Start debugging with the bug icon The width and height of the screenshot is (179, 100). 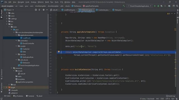coord(158,6)
